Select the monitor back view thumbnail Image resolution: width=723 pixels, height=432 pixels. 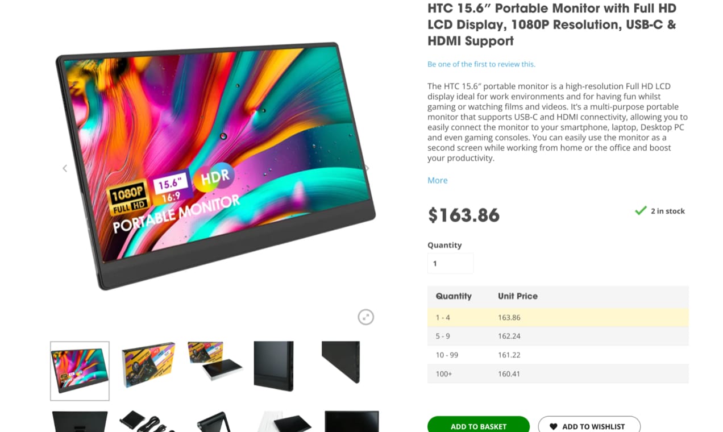pyautogui.click(x=273, y=366)
